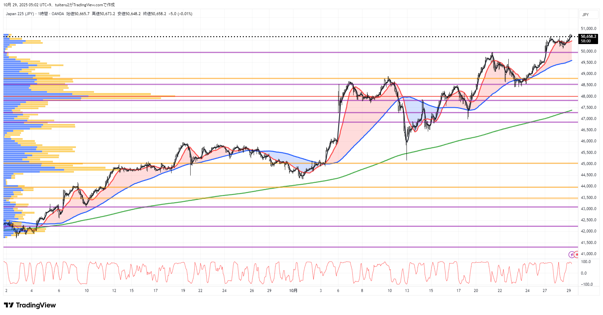Click date 29 on the time axis
This screenshot has width=603, height=315.
[x=569, y=291]
